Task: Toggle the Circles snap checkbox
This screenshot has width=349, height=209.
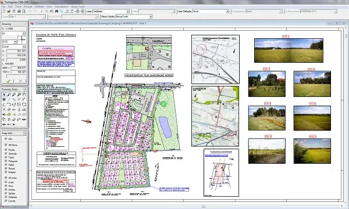Action: (6, 189)
